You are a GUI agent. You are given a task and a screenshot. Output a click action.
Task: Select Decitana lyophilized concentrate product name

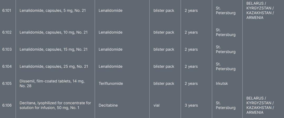[x=55, y=105]
